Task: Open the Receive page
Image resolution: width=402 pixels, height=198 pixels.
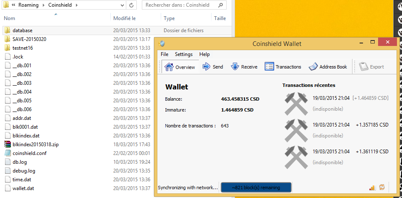Action: click(244, 67)
